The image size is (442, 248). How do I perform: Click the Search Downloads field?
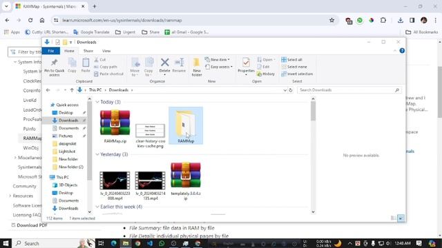349,90
